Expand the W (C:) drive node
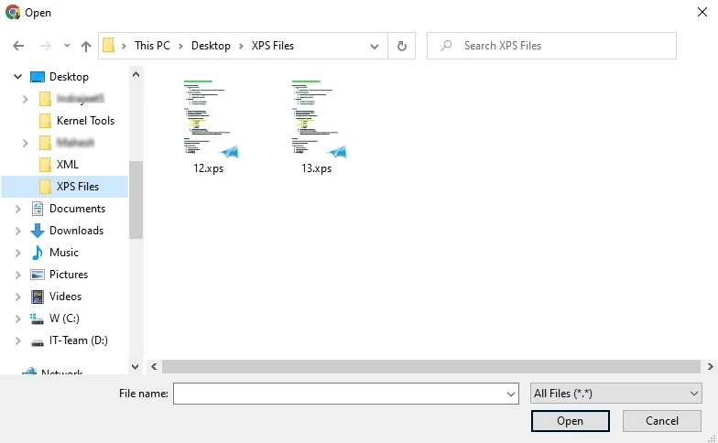This screenshot has width=718, height=443. [x=18, y=319]
